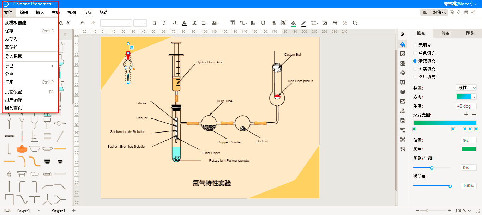Screen dimensions: 482x215
Task: Click the green 颜色 color swatch
Action: point(469,149)
